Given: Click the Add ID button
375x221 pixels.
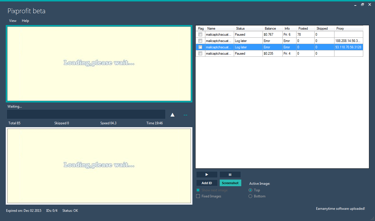Looking at the screenshot, I should coord(207,183).
